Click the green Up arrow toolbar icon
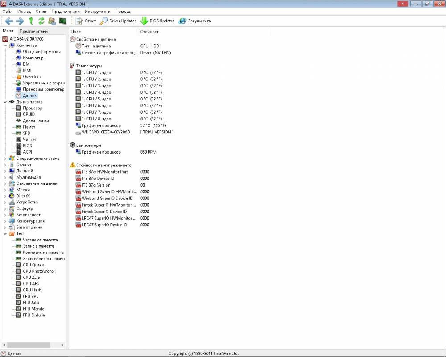The width and height of the screenshot is (446, 357). point(31,21)
